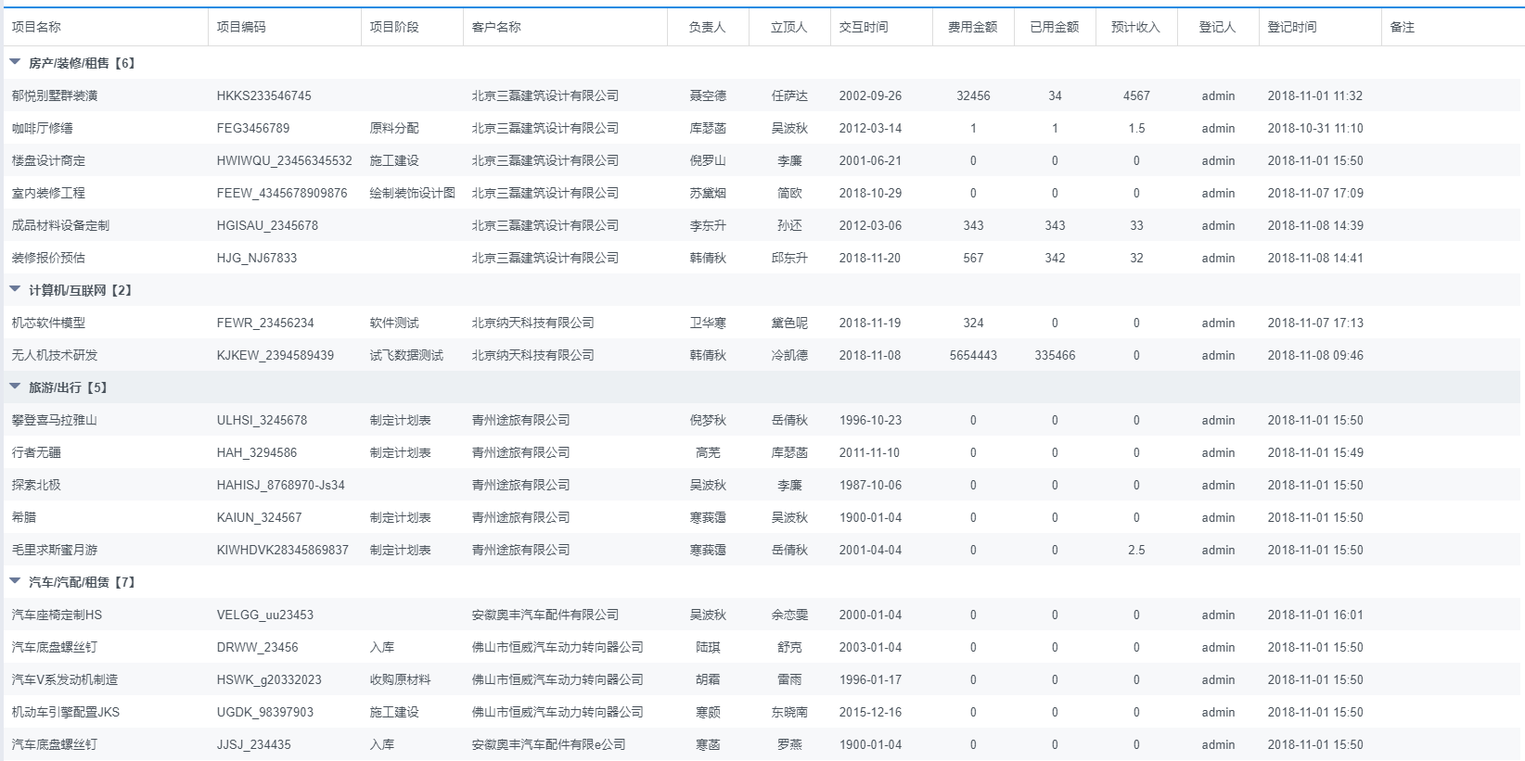The image size is (1525, 761).
Task: Click the 负责人 column header
Action: 708,27
